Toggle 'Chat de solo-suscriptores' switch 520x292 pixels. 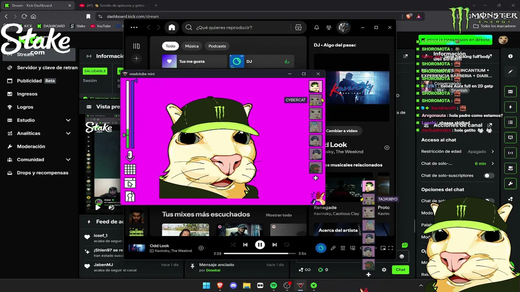(x=489, y=176)
